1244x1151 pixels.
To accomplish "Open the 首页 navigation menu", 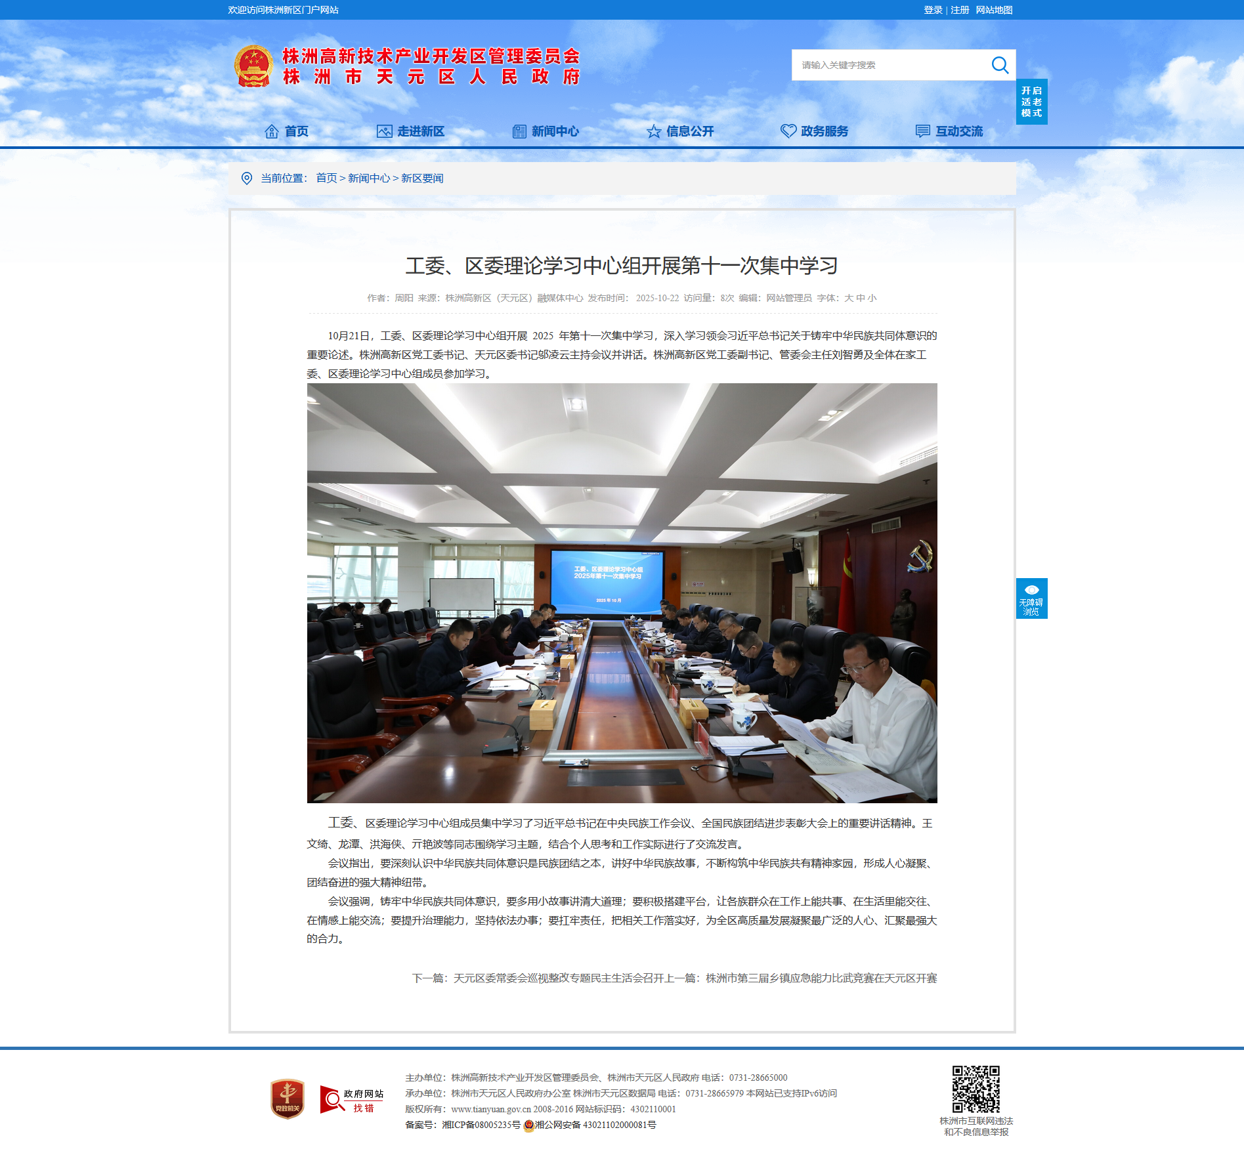I will tap(287, 131).
